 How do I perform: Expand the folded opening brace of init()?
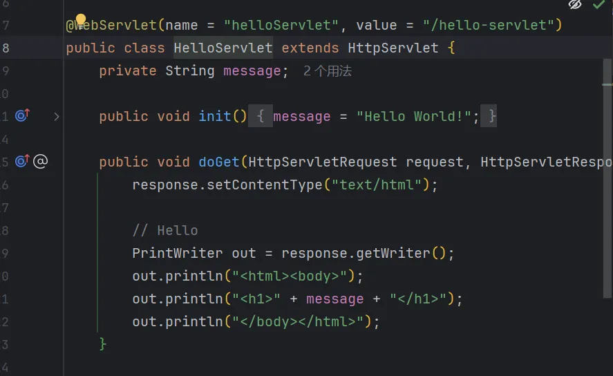point(261,116)
